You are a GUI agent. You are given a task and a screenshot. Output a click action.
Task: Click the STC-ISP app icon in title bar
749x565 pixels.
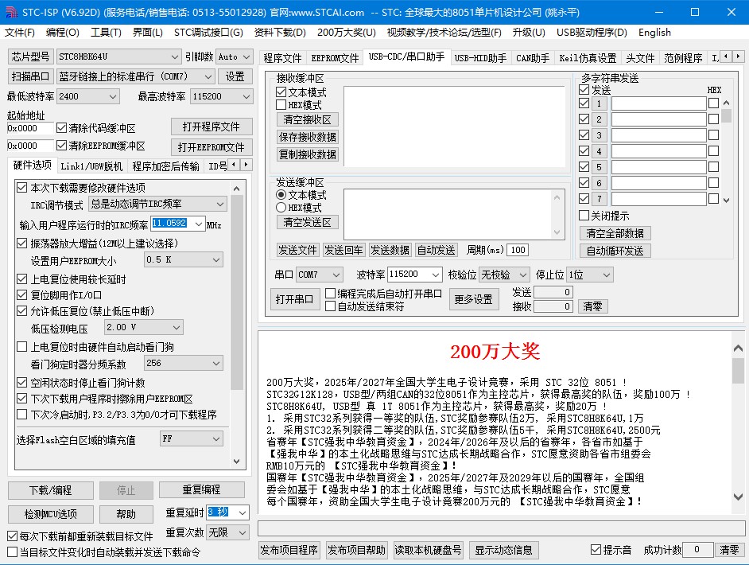10,12
